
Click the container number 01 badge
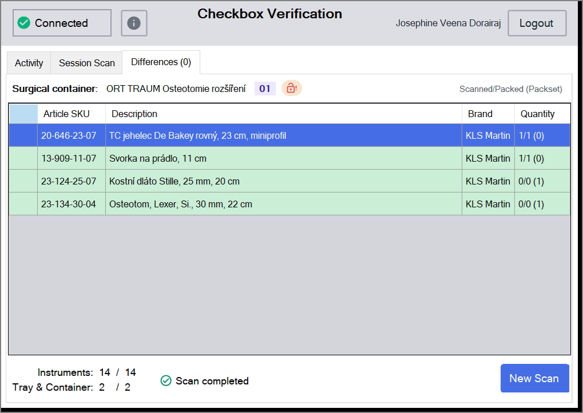[x=265, y=89]
